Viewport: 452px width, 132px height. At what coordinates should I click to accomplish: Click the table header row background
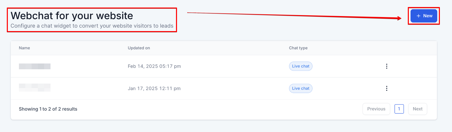215,48
